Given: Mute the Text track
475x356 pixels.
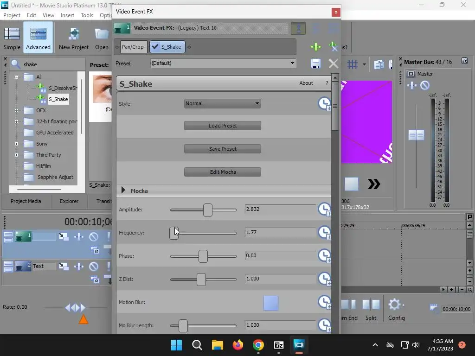Looking at the screenshot, I should 94,266.
